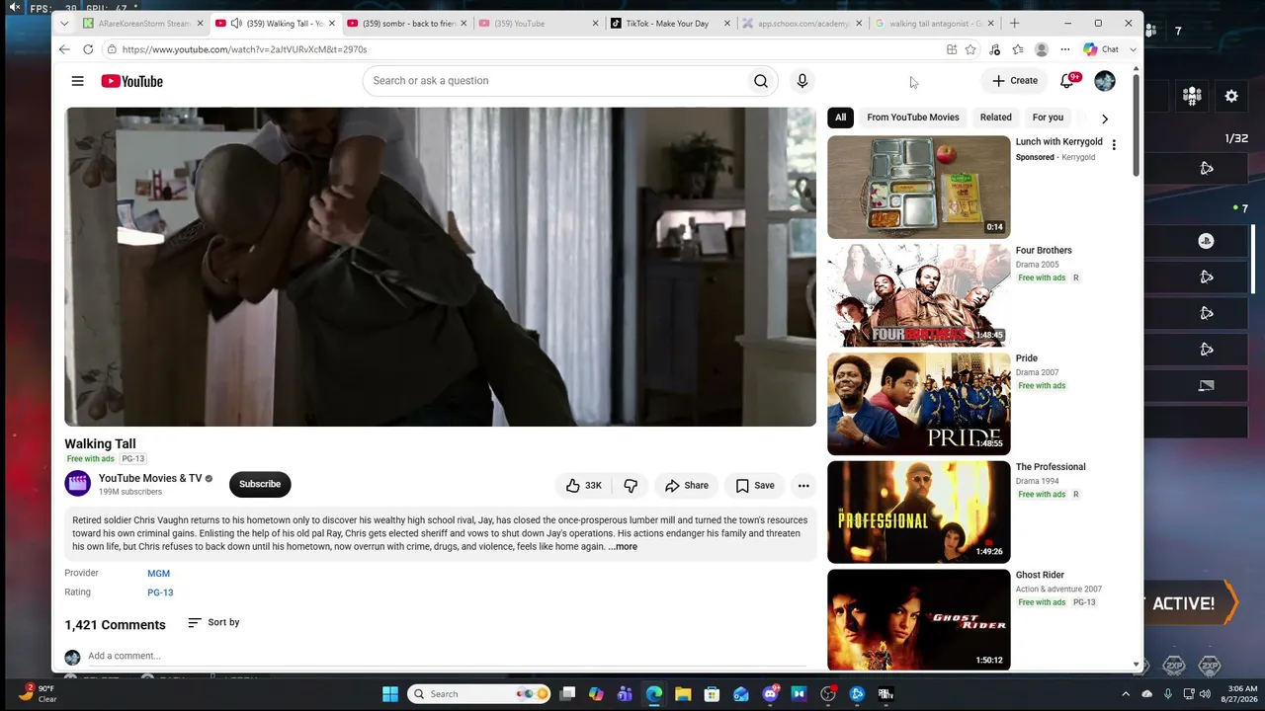Close the Walking Tall browser tab
The height and width of the screenshot is (711, 1265).
point(332,24)
